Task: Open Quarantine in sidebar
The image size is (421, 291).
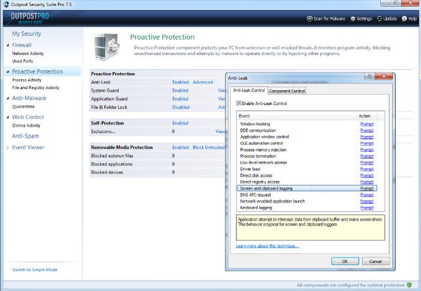Action: 24,106
